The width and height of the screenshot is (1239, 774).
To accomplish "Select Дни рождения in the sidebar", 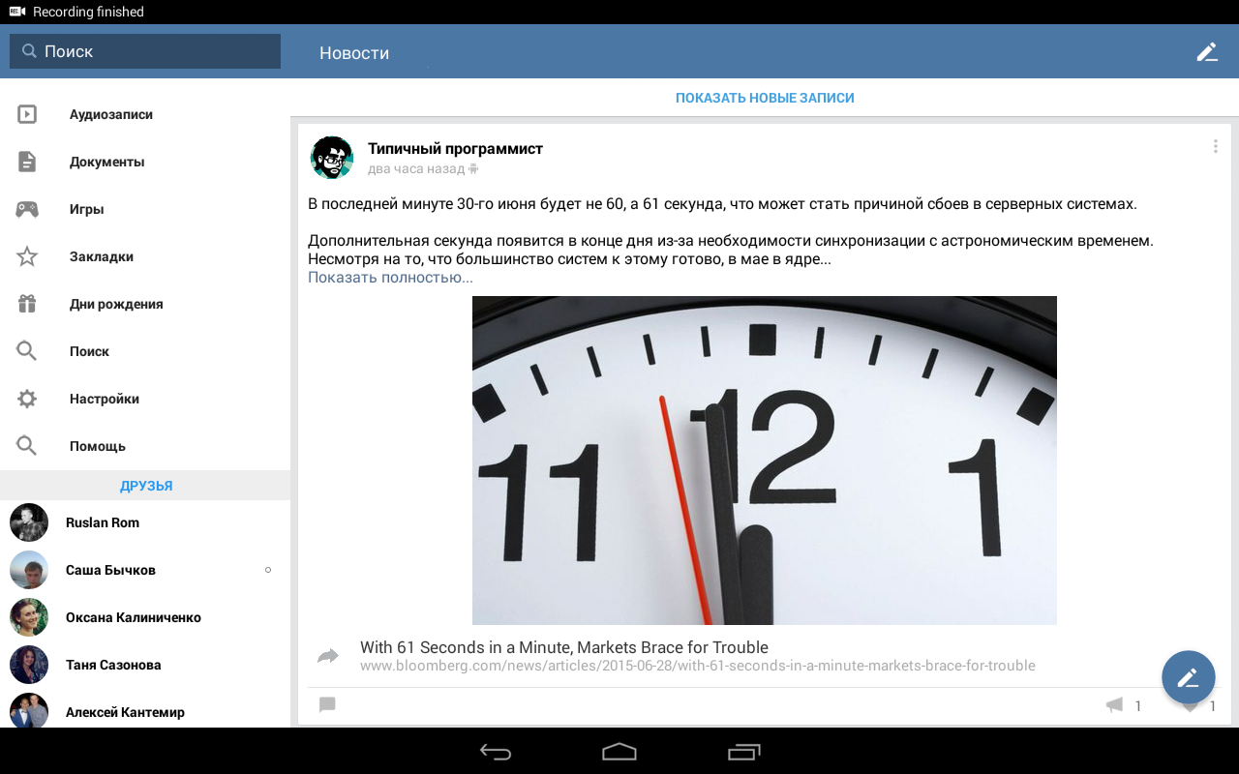I will (145, 304).
